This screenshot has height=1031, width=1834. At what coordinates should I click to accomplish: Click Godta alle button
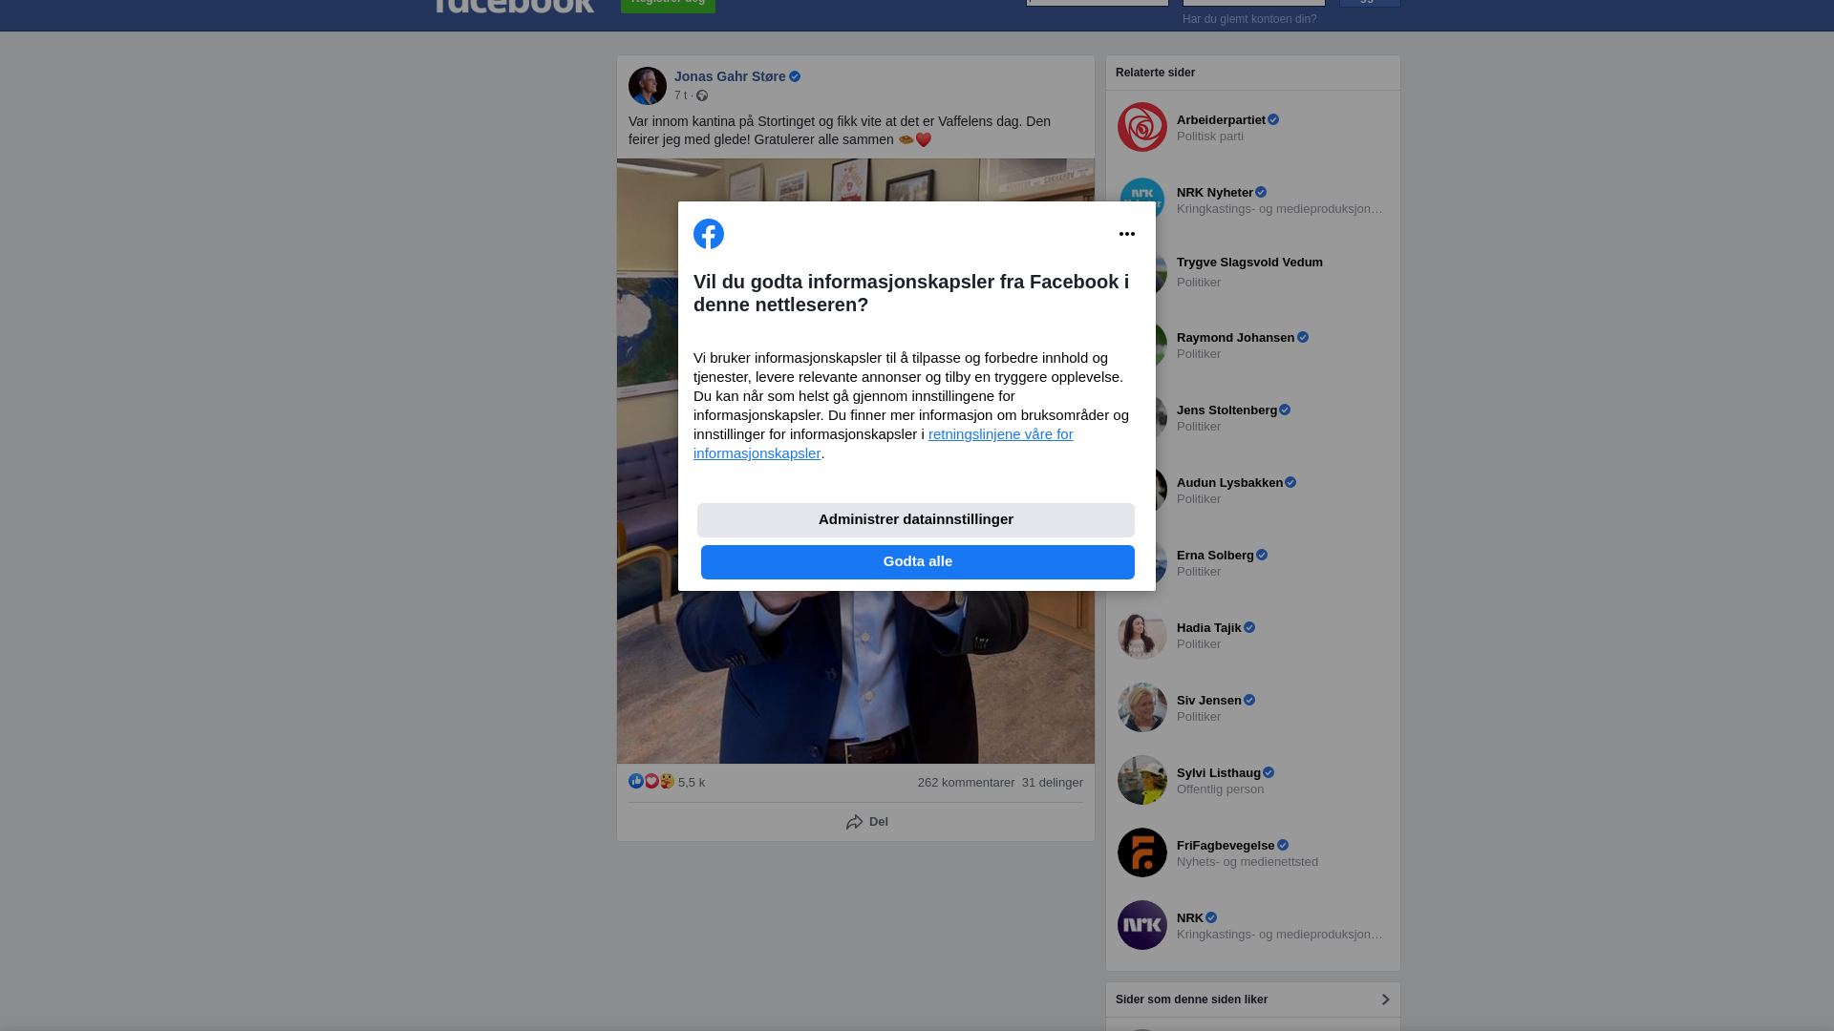pos(918,562)
